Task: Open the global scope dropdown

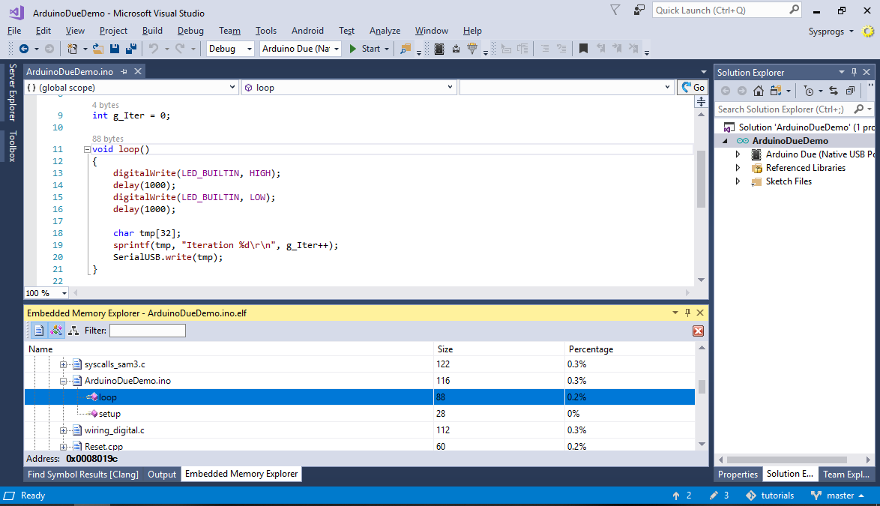Action: tap(131, 88)
